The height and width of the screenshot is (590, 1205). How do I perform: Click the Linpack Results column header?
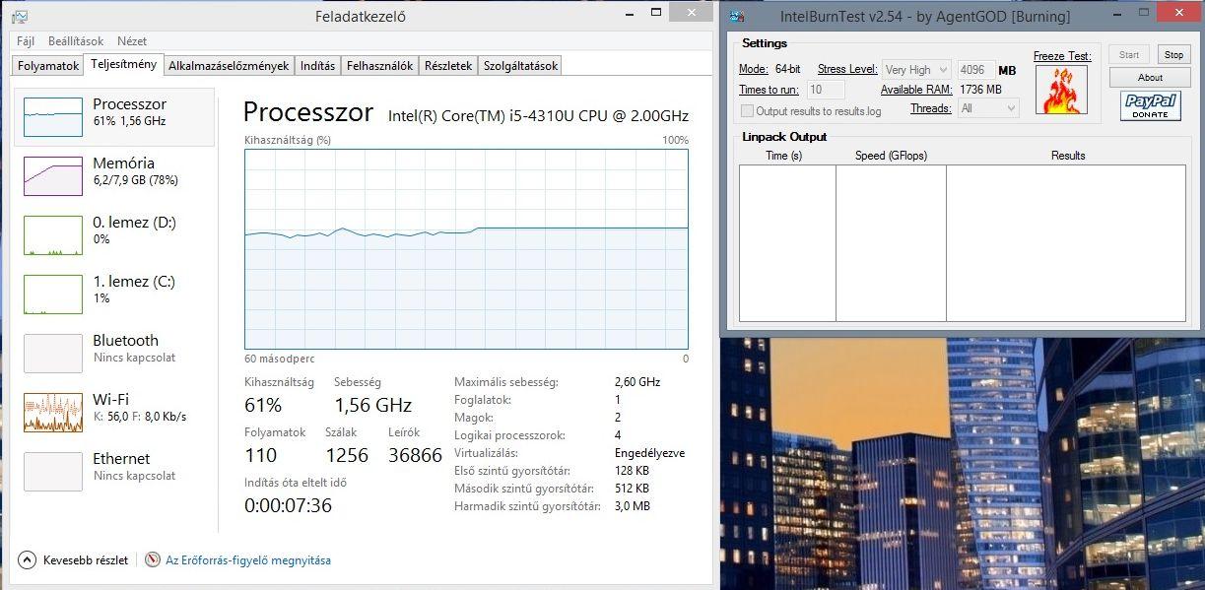[x=1067, y=156]
